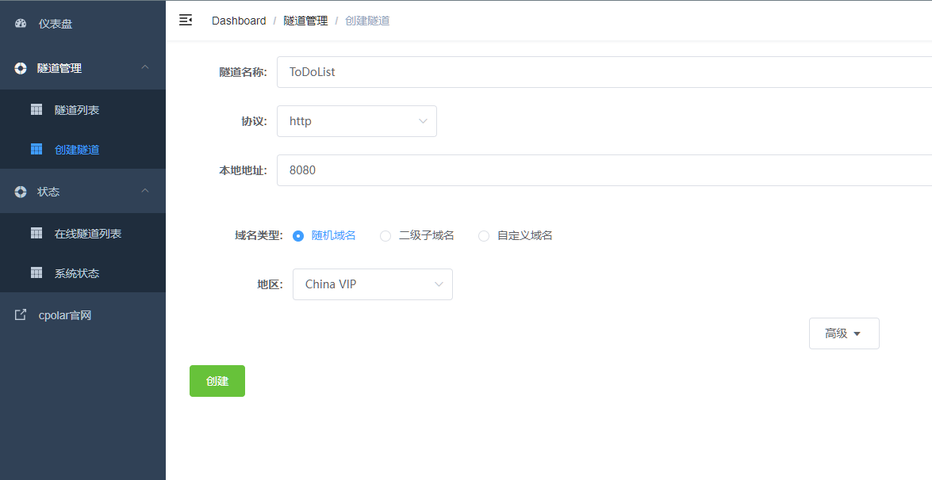Image resolution: width=932 pixels, height=480 pixels.
Task: Click the grid icon beside 系统状态
Action: click(36, 273)
